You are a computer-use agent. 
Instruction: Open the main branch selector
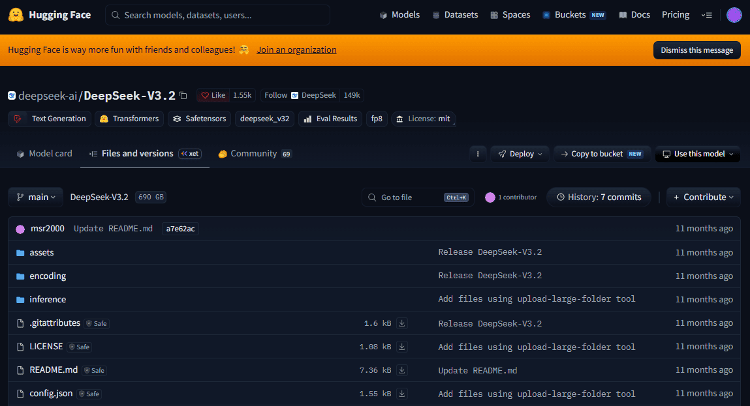(36, 197)
